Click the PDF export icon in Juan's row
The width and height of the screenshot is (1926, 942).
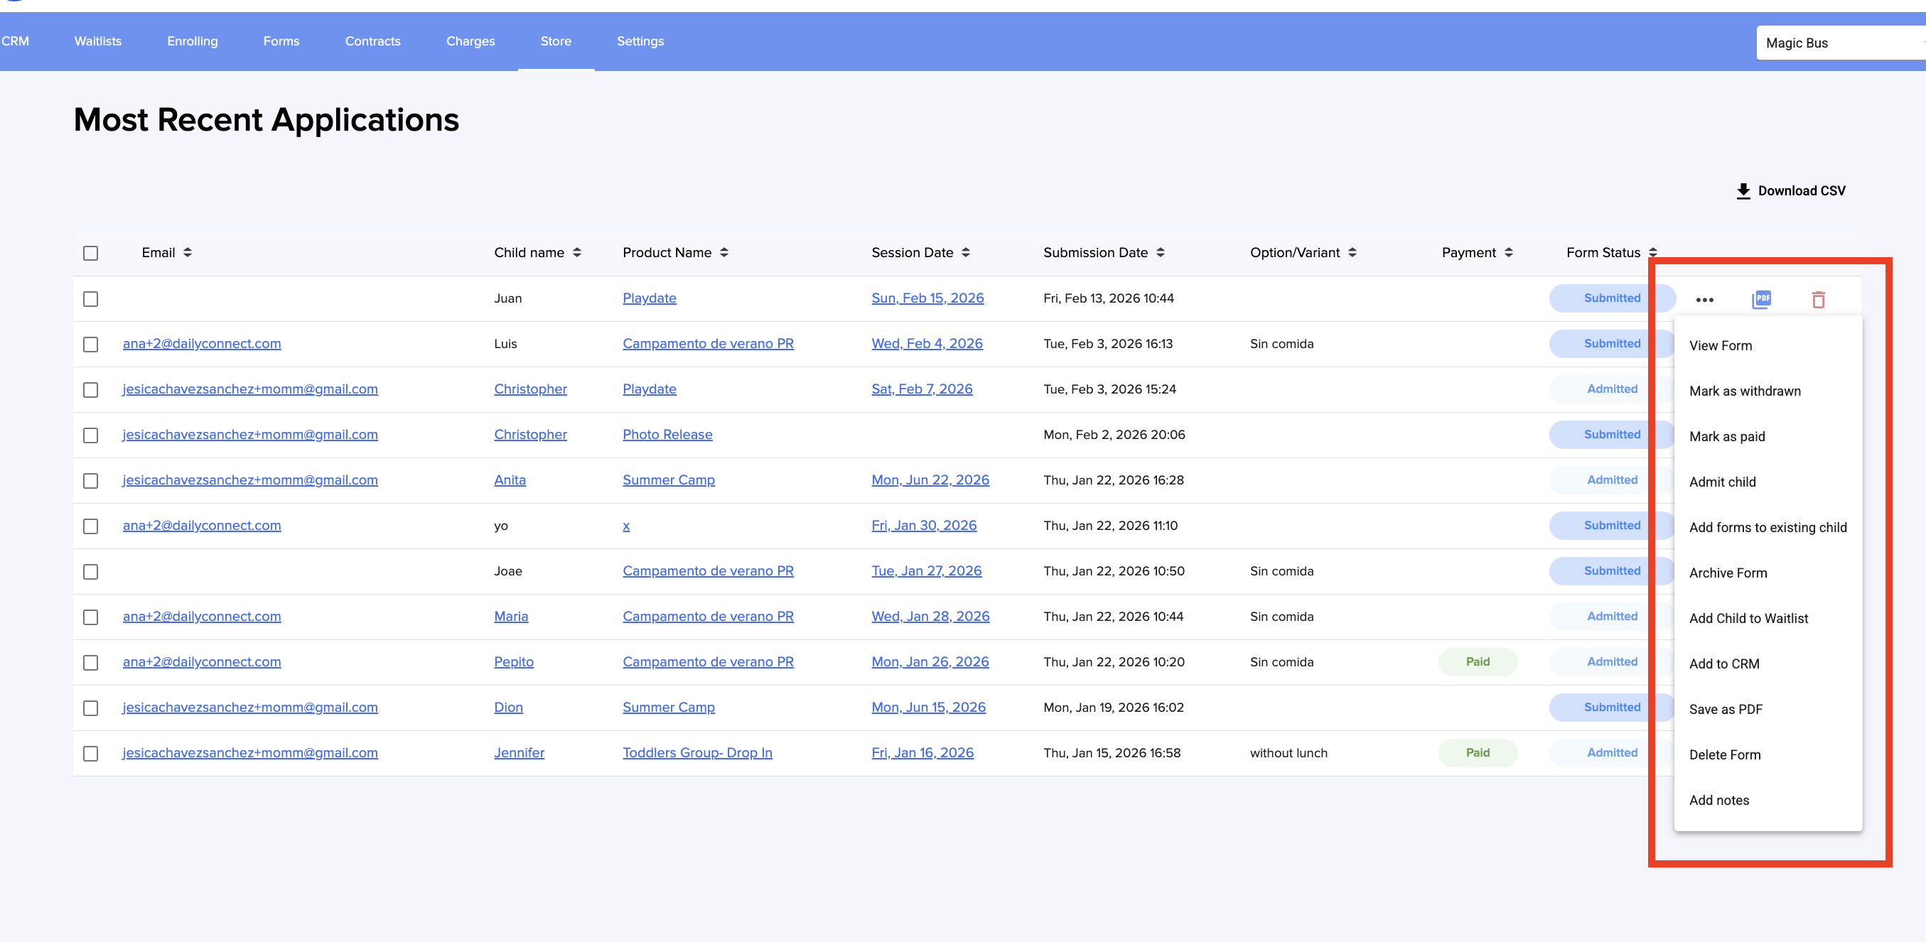click(x=1762, y=299)
